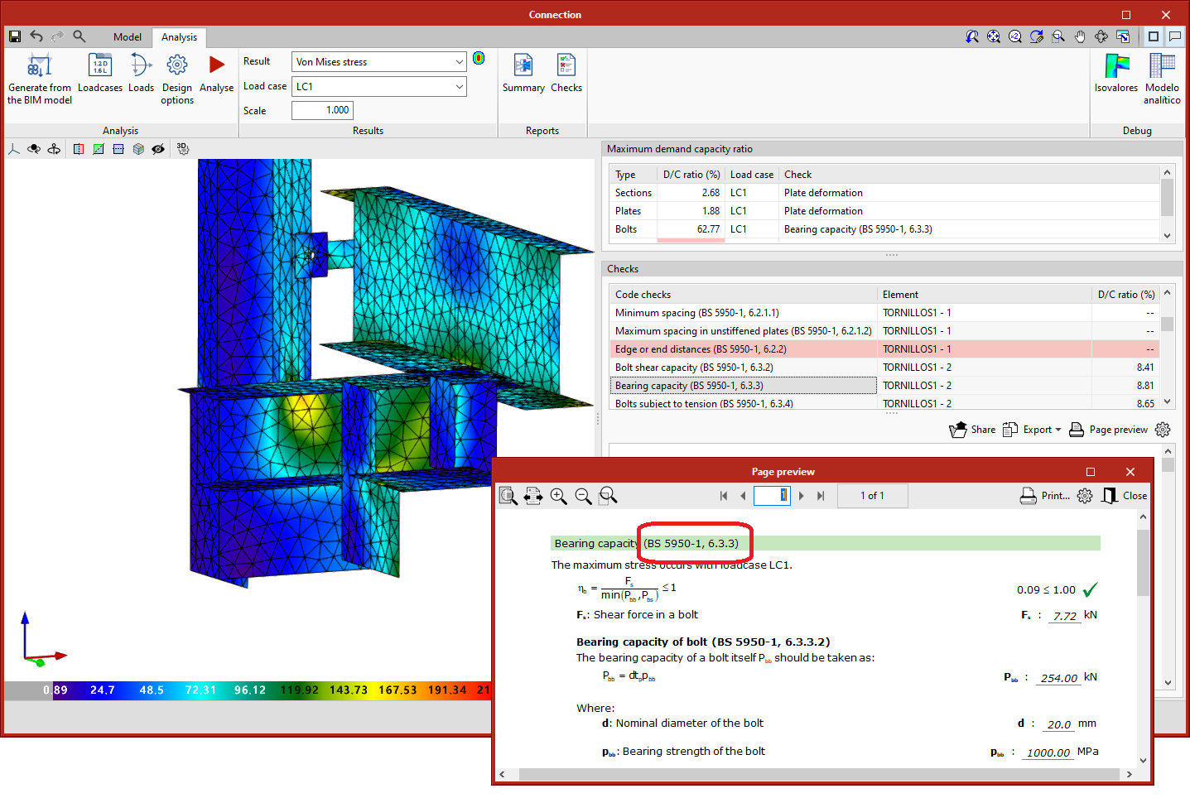Screen dimensions: 1190x798
Task: Open the Summary report
Action: pyautogui.click(x=523, y=74)
